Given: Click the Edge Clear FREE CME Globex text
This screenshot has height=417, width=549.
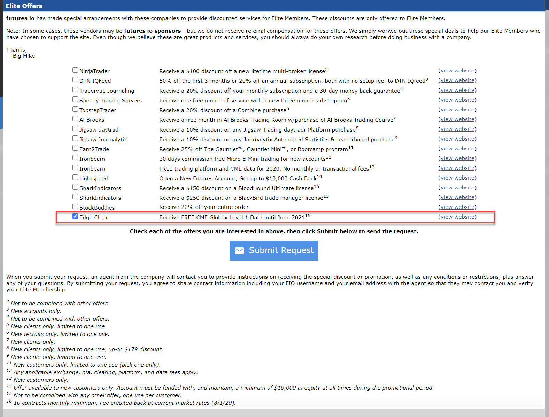Looking at the screenshot, I should point(235,217).
